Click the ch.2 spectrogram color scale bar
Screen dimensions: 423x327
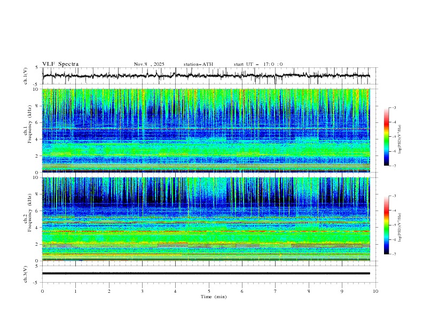point(386,225)
